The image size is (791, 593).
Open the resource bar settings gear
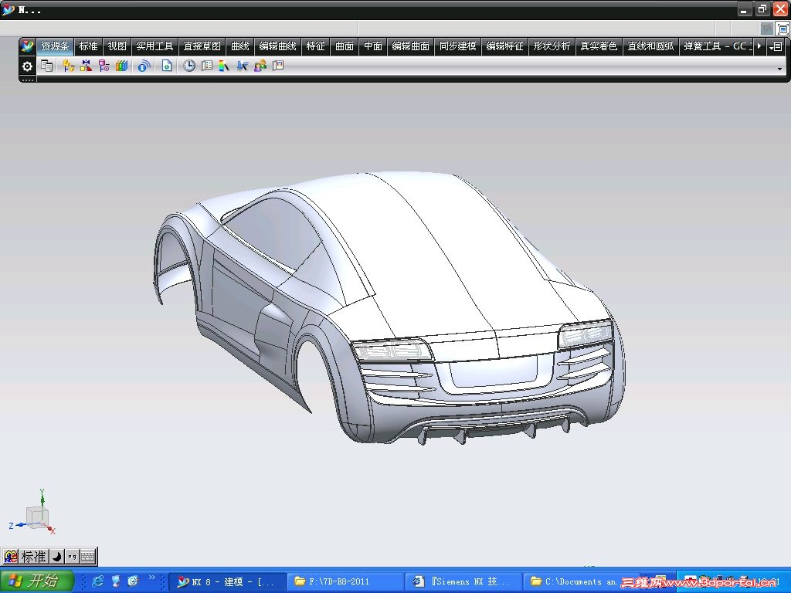[x=27, y=66]
